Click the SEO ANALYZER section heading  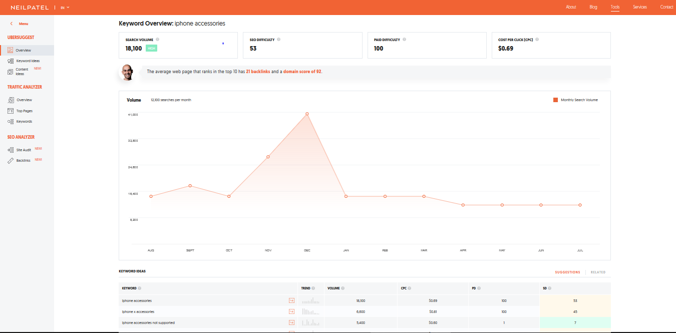(21, 137)
